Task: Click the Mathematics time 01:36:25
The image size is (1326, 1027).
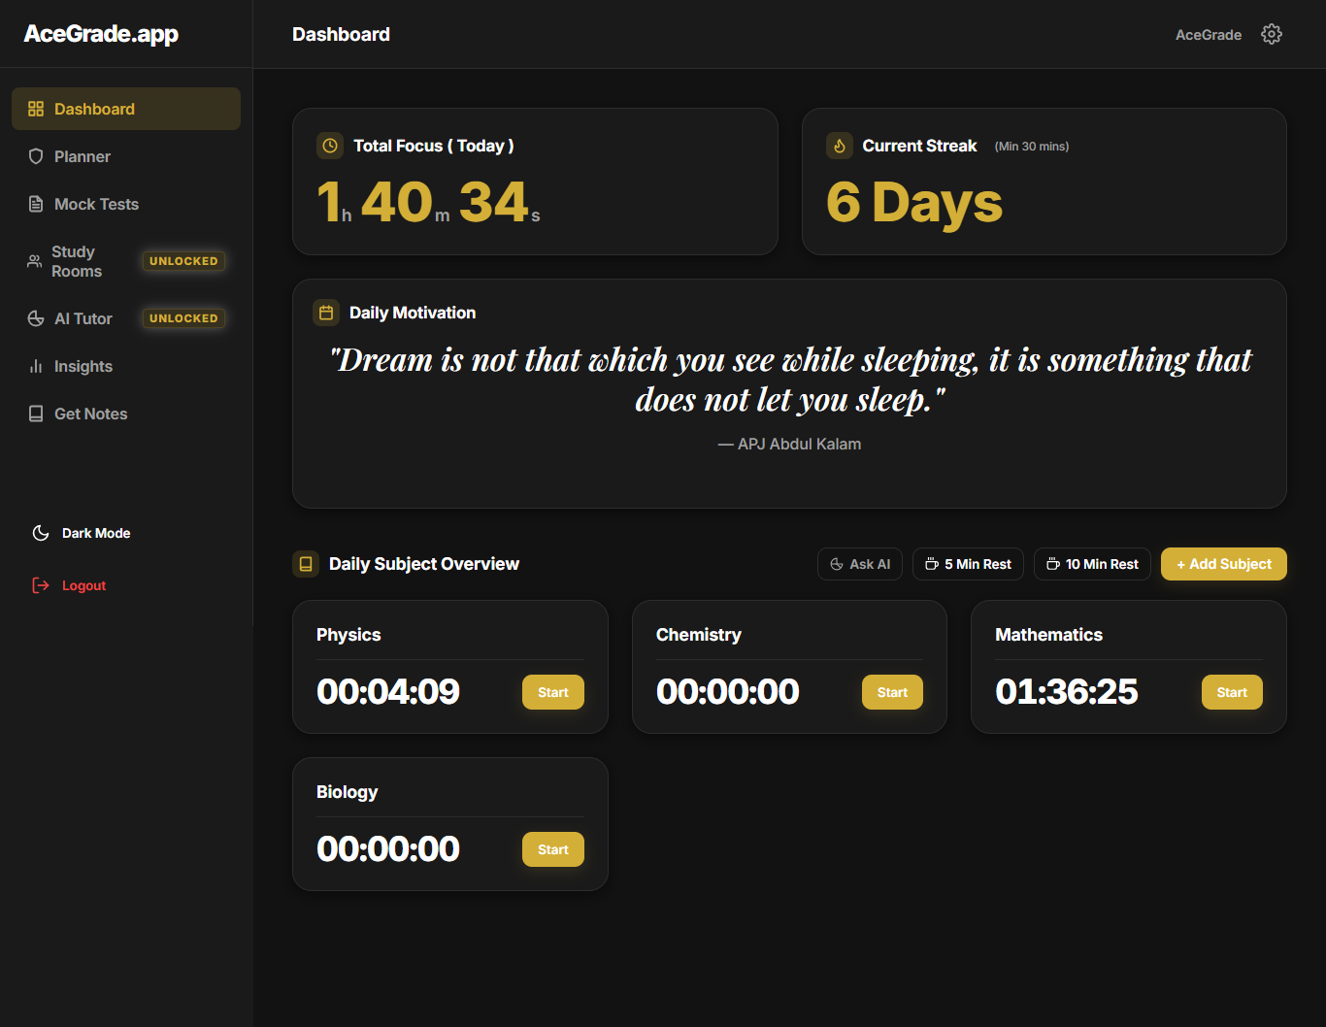Action: (1067, 692)
